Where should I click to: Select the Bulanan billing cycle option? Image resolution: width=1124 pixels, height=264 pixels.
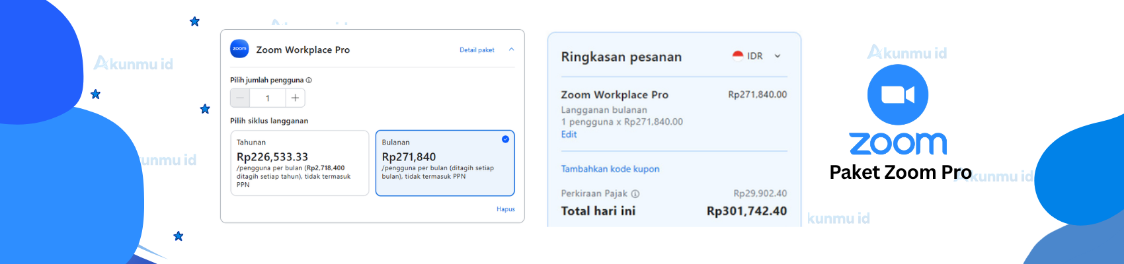pos(445,163)
